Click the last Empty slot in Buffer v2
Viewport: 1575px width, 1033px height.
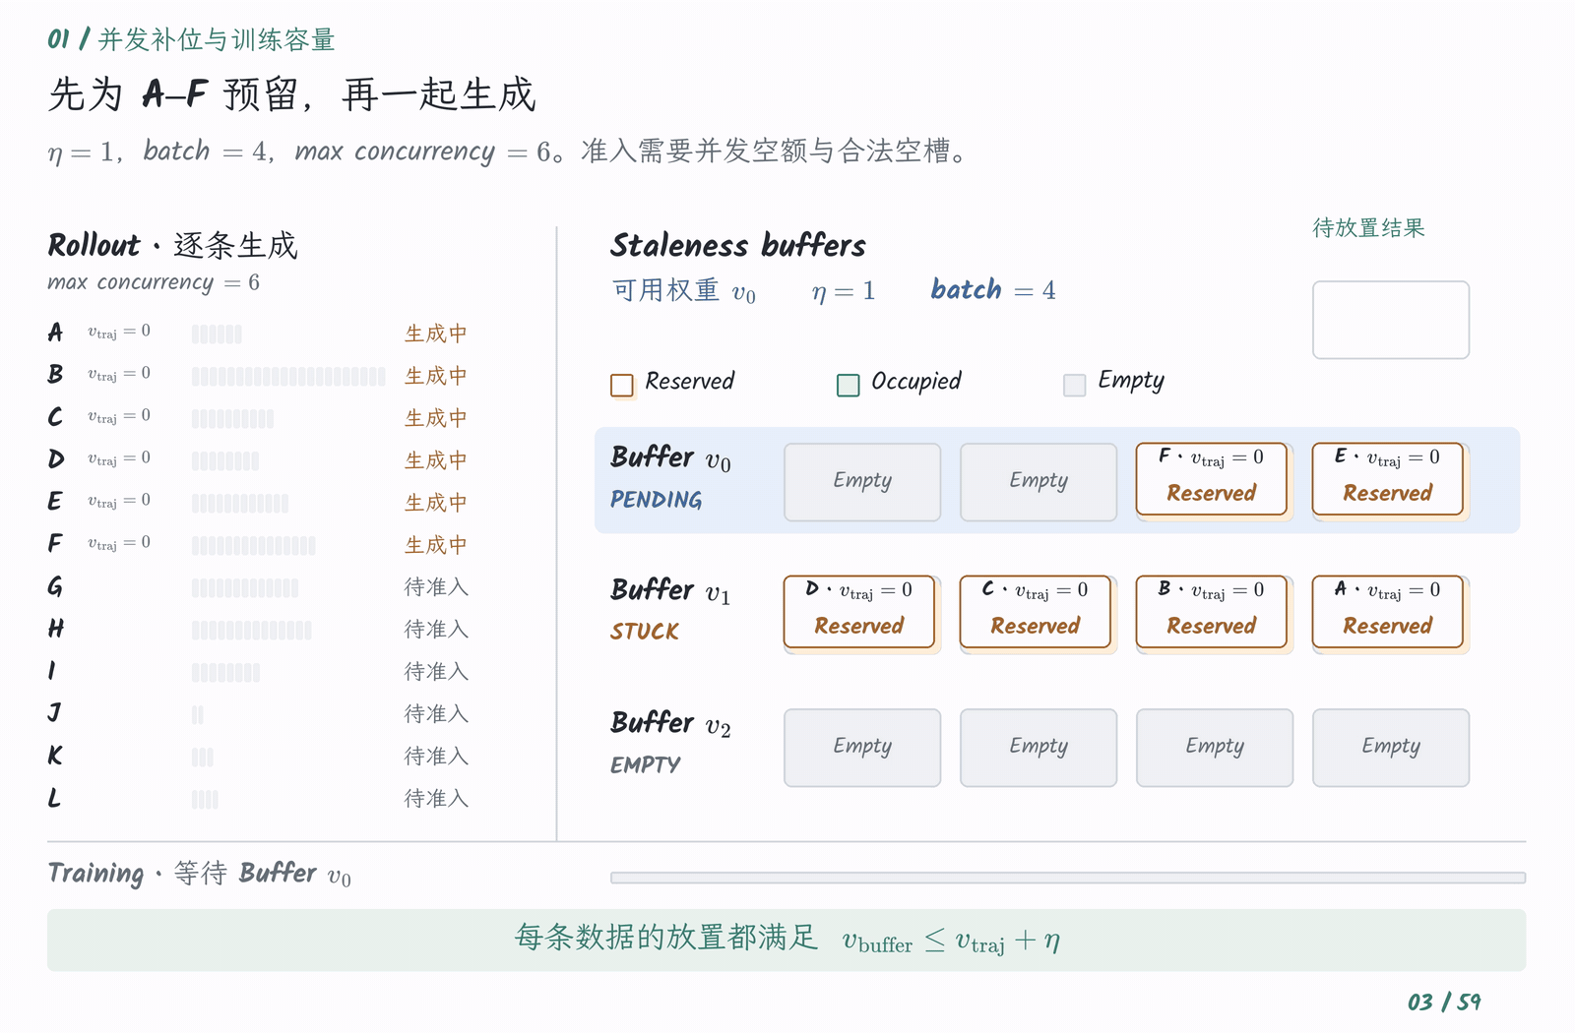pos(1391,748)
